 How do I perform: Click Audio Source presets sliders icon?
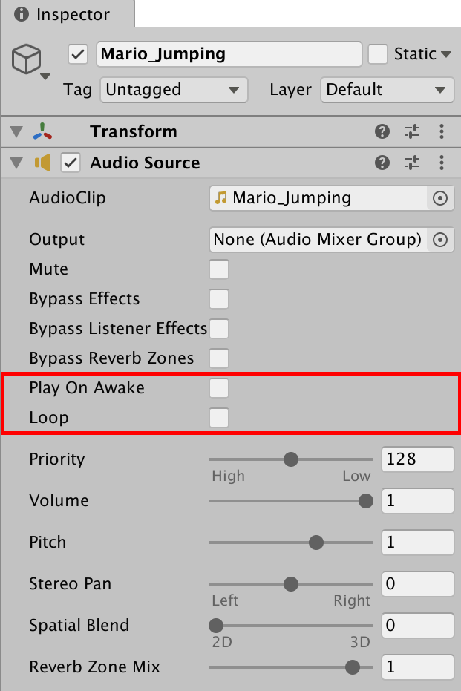tap(412, 163)
